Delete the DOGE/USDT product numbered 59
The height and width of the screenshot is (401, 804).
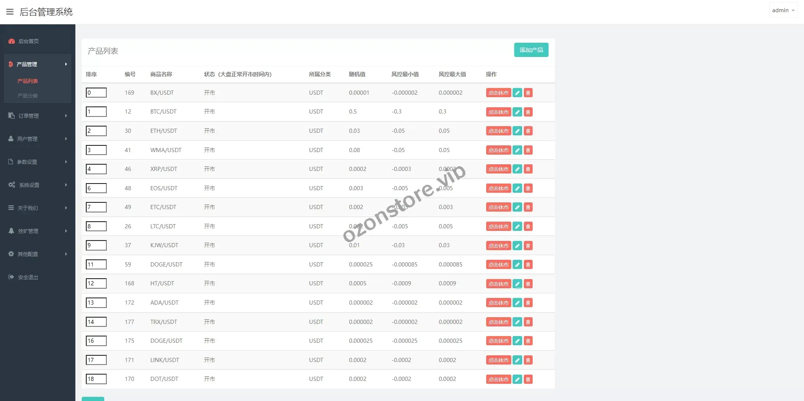tap(528, 265)
